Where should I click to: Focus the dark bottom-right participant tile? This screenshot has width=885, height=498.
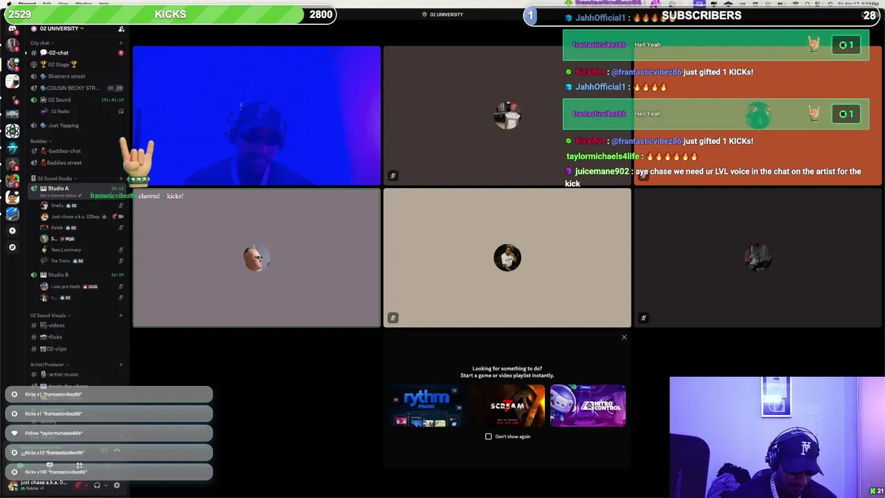click(758, 257)
